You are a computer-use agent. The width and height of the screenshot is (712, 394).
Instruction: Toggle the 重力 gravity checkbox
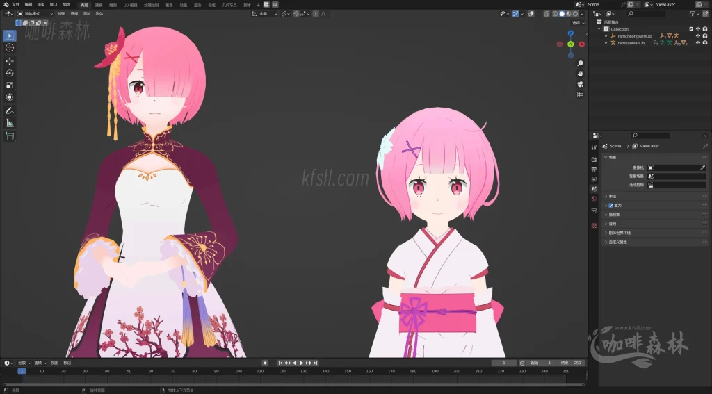[610, 206]
